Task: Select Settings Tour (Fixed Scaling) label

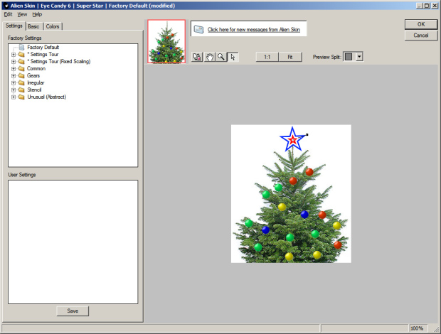Action: pos(59,61)
